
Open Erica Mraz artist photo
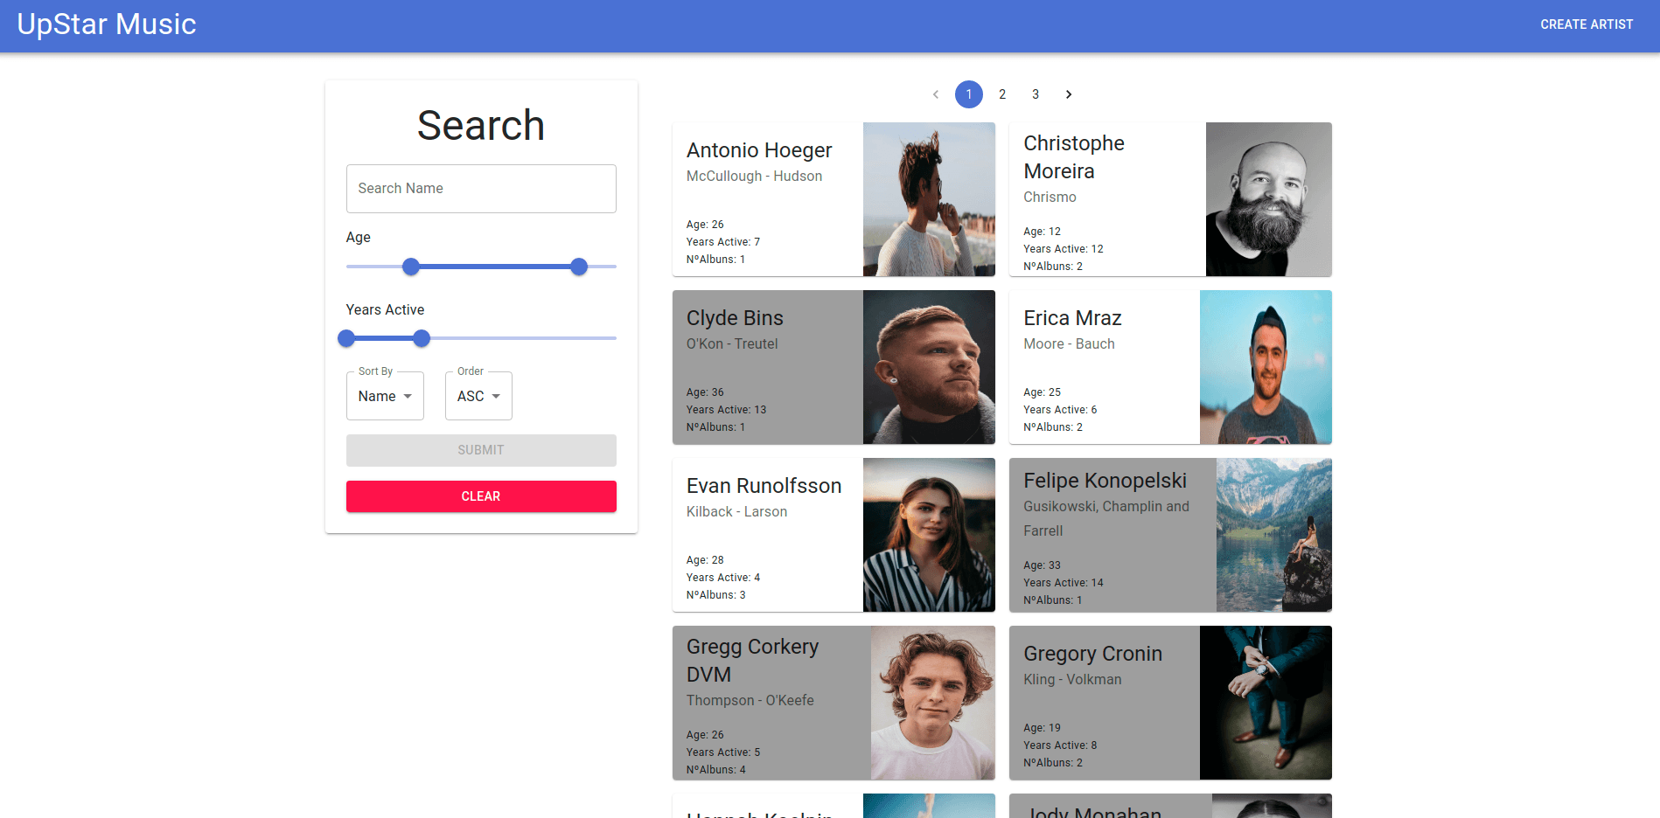(1266, 367)
